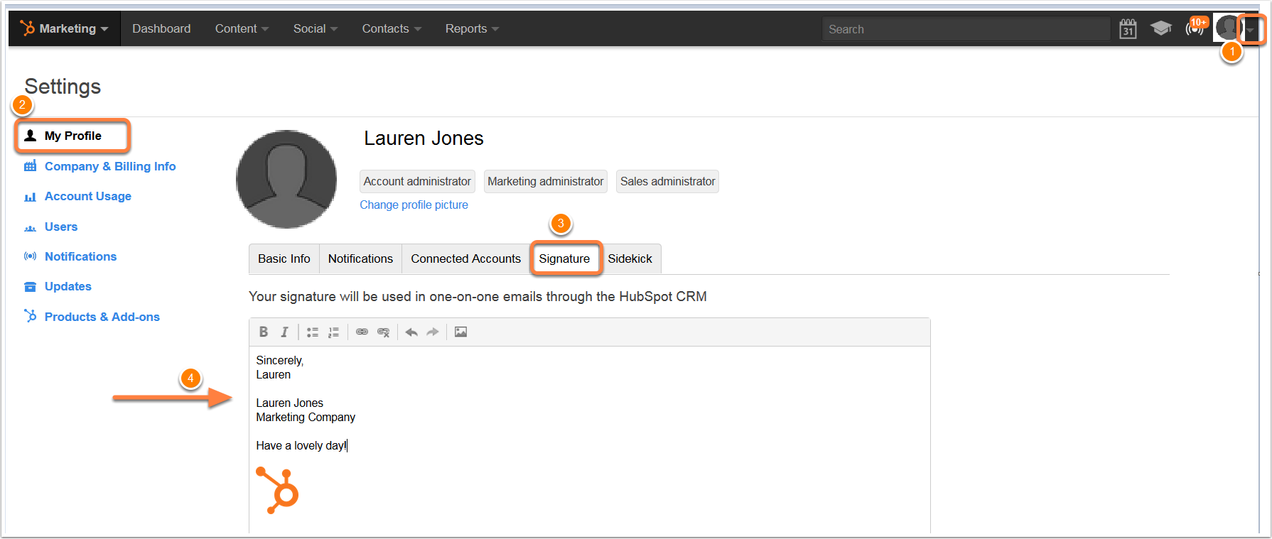The height and width of the screenshot is (539, 1272).
Task: Click the My Profile person icon
Action: pyautogui.click(x=30, y=136)
